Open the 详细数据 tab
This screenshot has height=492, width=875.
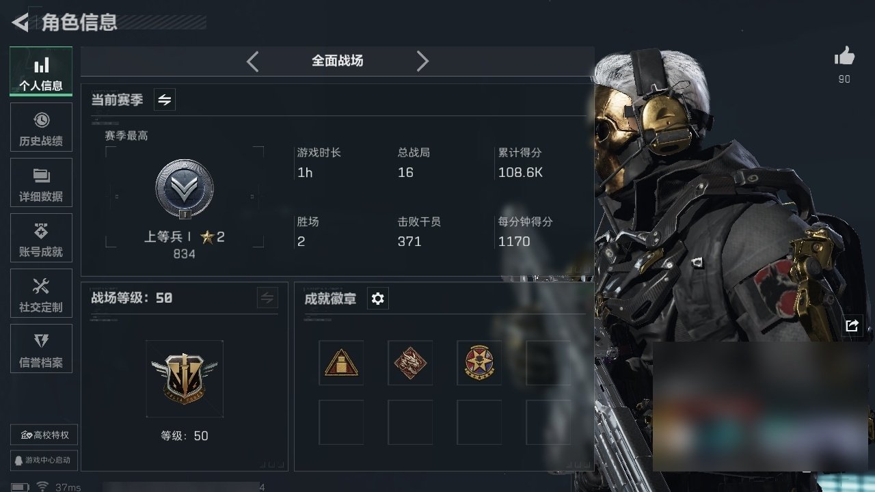click(41, 183)
